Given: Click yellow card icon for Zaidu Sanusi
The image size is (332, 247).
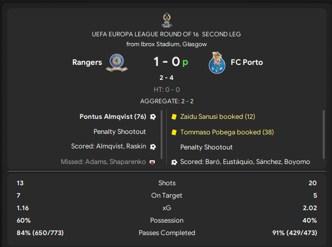Looking at the screenshot, I should [174, 117].
